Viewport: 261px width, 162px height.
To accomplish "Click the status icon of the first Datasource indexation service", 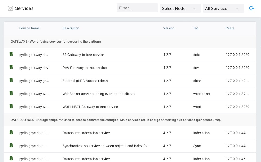I will (11, 133).
